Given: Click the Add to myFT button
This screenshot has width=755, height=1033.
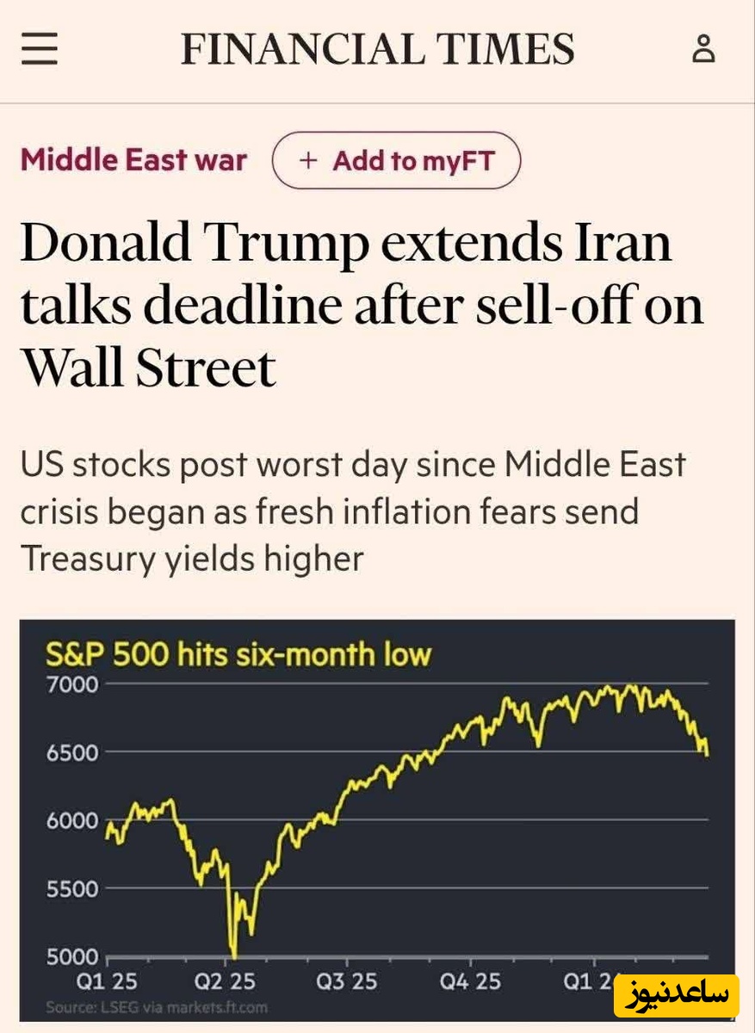Looking at the screenshot, I should 396,160.
